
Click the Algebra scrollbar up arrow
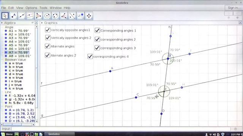(x=36, y=27)
